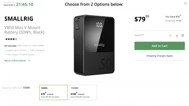189x106 pixels.
Task: Open the More Information link
Action: (x=15, y=61)
